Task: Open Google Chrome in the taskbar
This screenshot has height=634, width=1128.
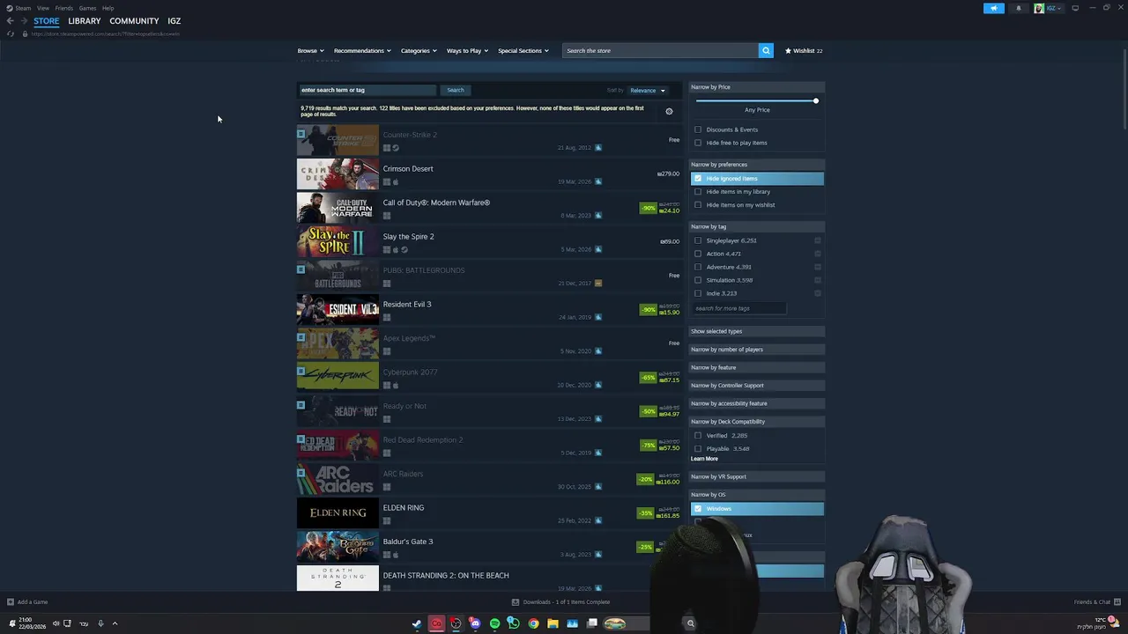Action: [533, 623]
